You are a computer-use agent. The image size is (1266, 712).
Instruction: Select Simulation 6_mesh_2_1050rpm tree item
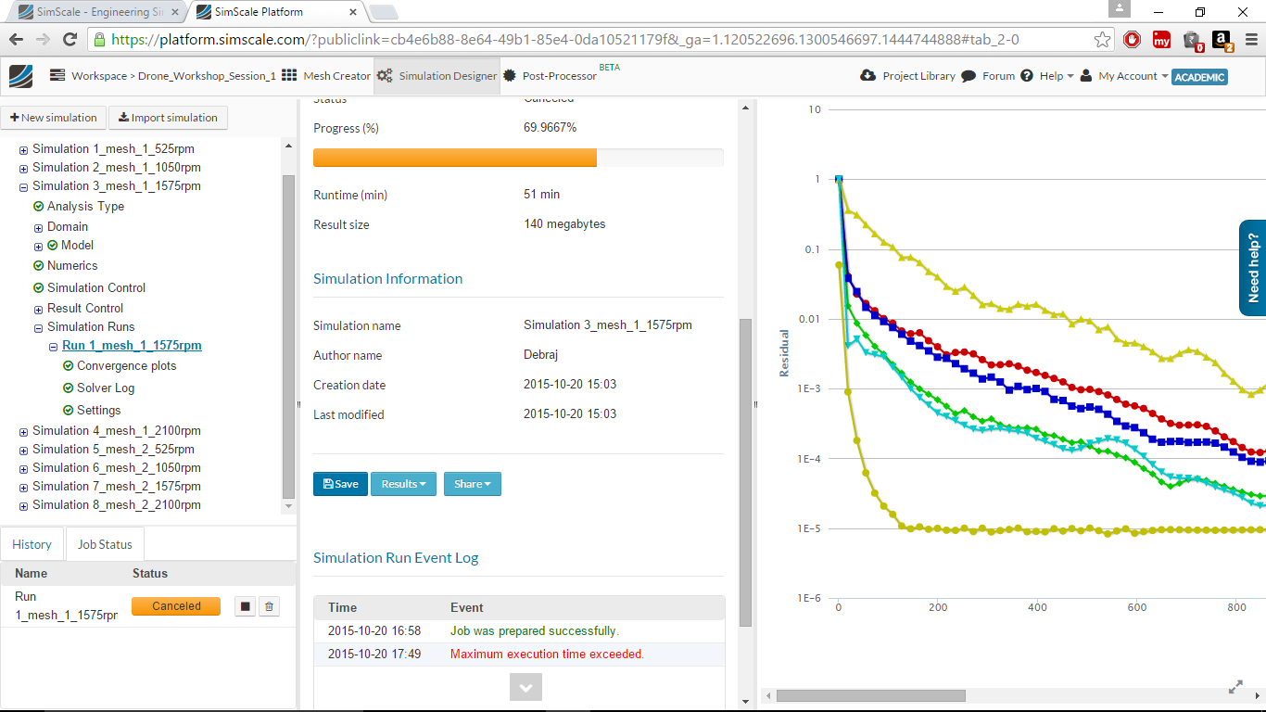(117, 468)
